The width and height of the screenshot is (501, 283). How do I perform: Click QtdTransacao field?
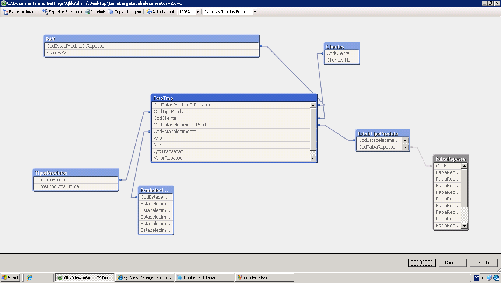click(x=231, y=151)
